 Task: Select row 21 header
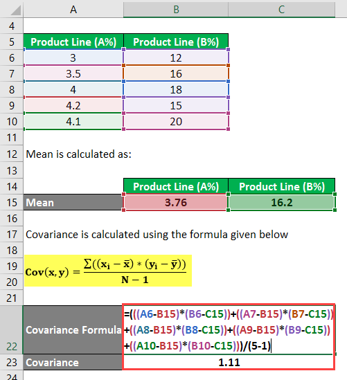[11, 298]
